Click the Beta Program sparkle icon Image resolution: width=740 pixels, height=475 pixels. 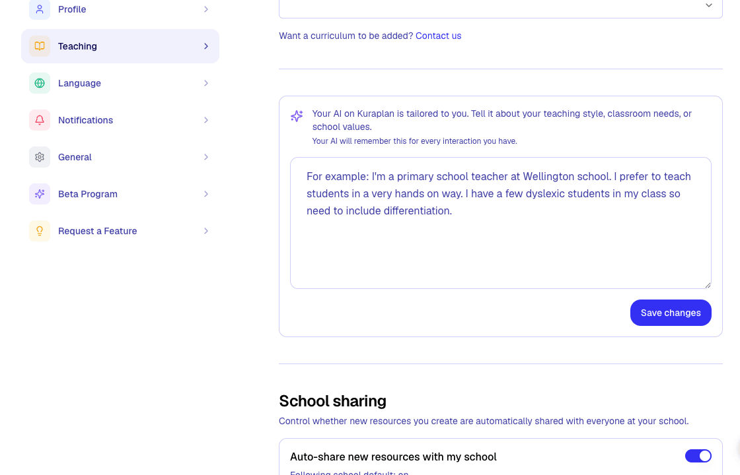(40, 194)
